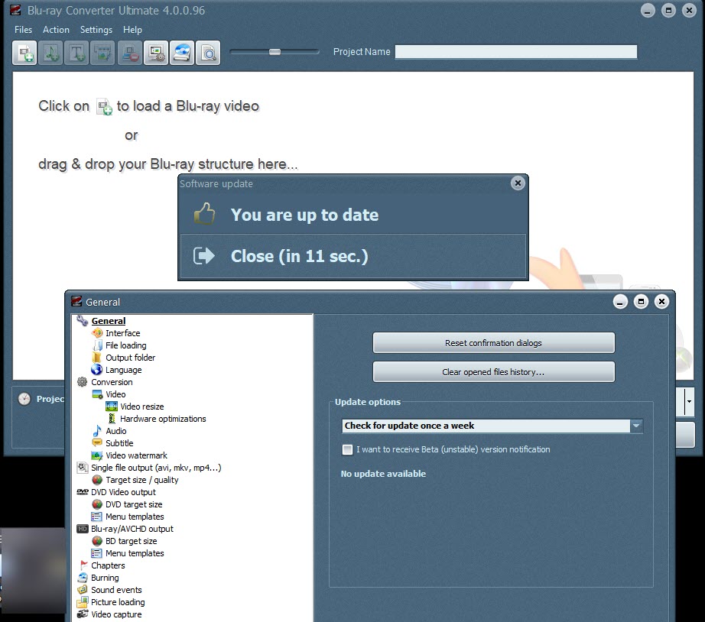Click the HD Blu-ray/AVCHD icon

coord(83,529)
